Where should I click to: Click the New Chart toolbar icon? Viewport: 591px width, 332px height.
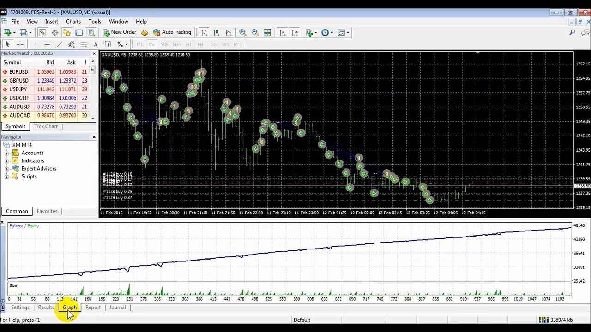8,32
